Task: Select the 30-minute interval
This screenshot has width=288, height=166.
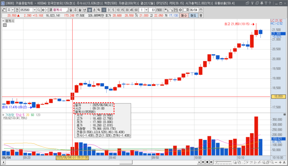Action: pos(127,10)
